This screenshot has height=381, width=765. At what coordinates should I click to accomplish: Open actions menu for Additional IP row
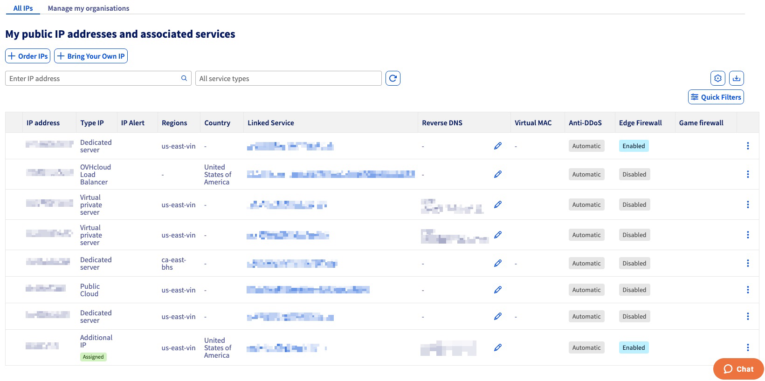click(x=748, y=347)
